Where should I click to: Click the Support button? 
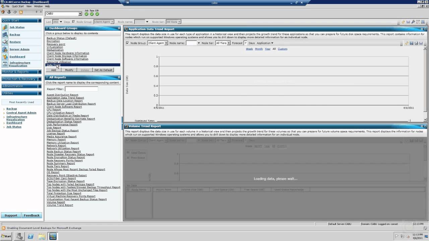click(11, 216)
